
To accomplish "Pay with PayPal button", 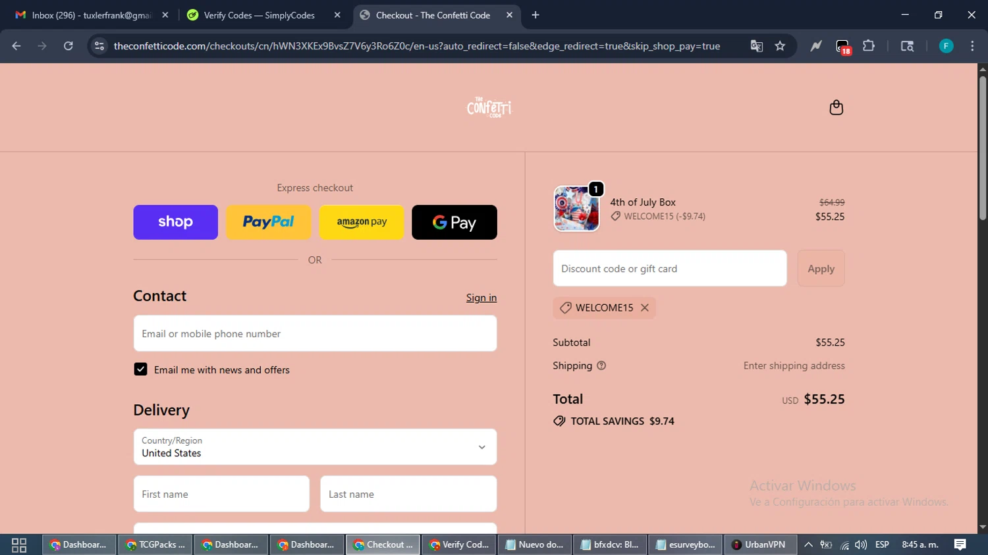I will (269, 222).
